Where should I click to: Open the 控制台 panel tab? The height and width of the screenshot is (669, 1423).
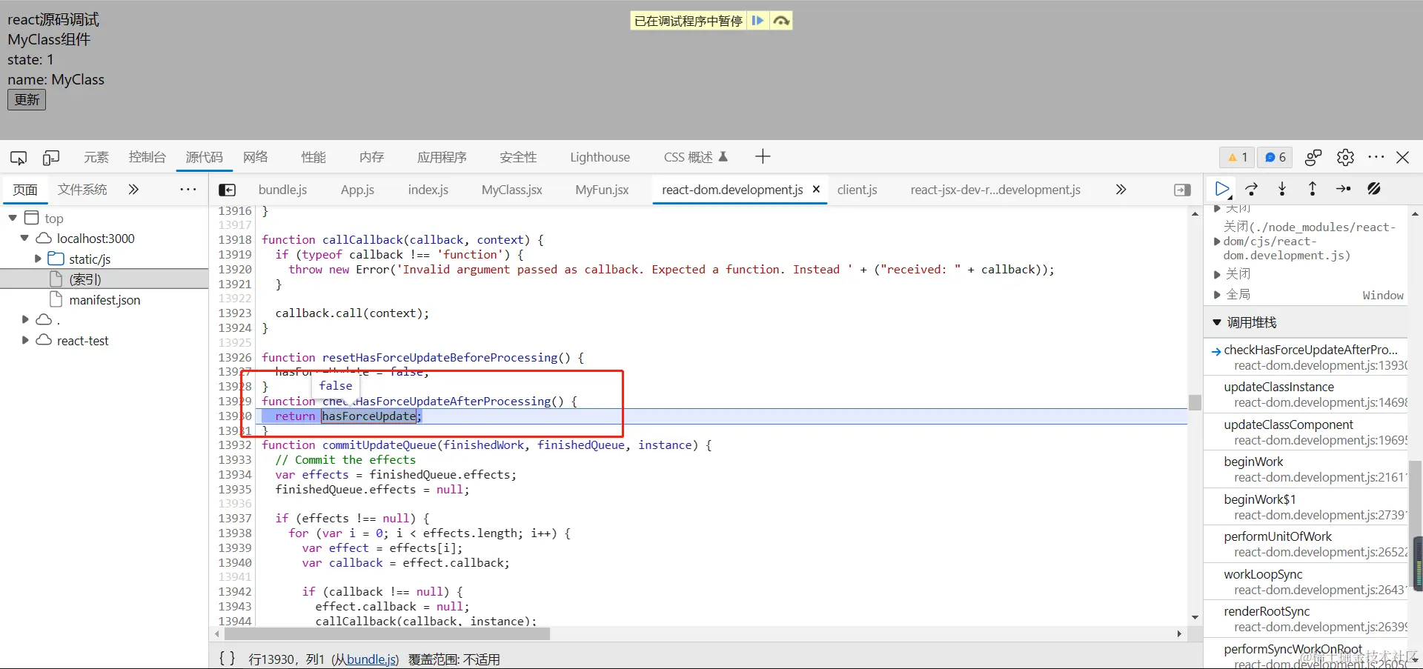[x=147, y=157]
